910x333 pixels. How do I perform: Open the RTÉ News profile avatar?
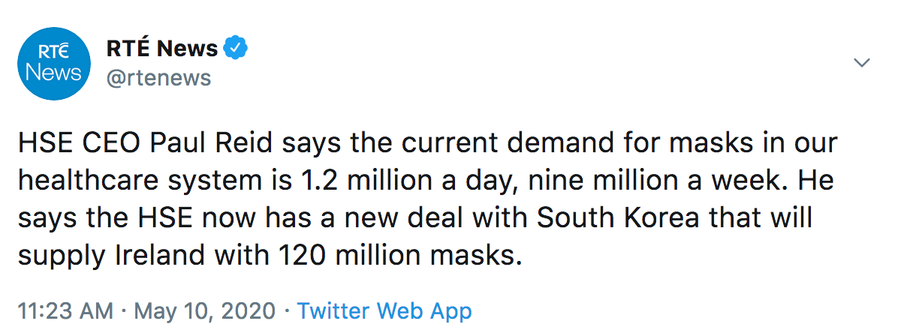[x=54, y=63]
